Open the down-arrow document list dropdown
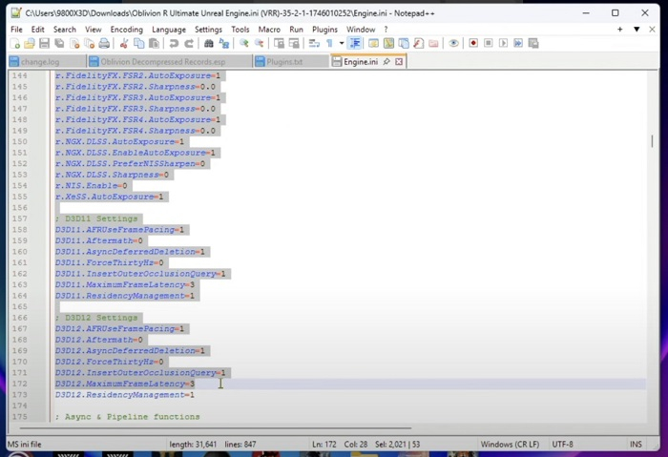The width and height of the screenshot is (668, 457). (637, 30)
